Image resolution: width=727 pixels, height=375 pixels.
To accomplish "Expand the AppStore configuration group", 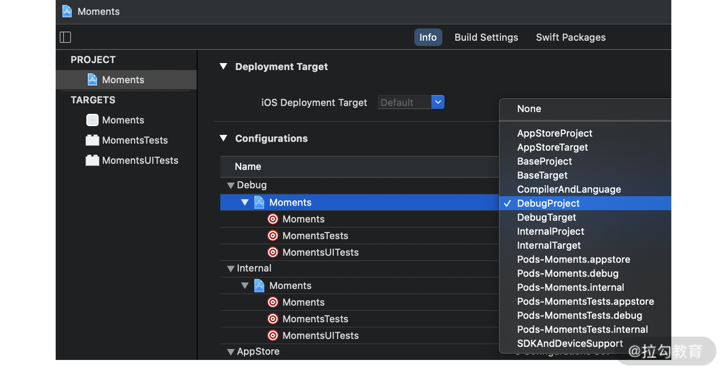I will coord(230,352).
